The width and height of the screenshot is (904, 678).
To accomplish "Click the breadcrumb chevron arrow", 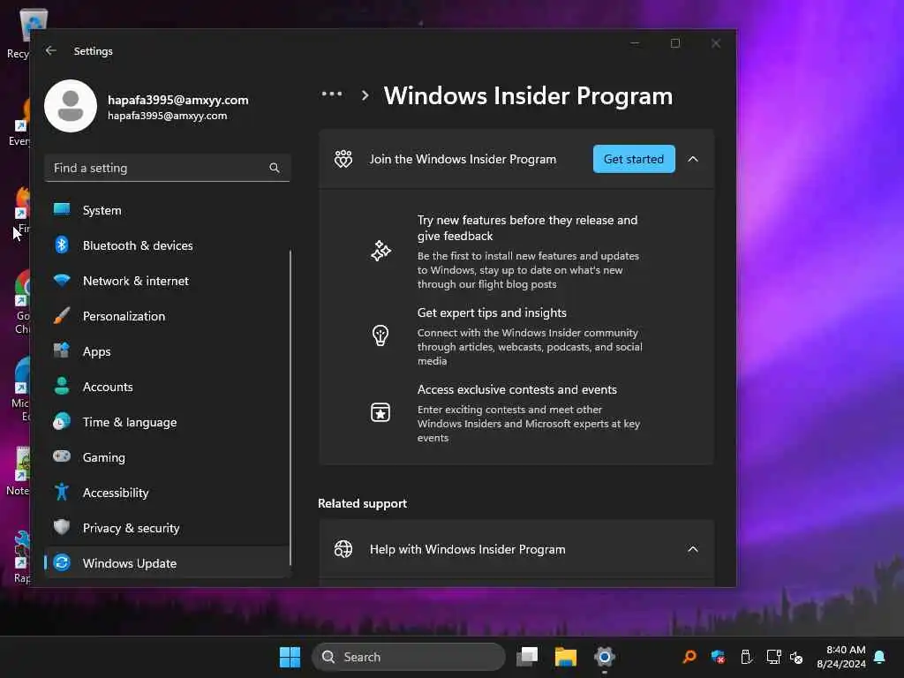I will tap(365, 95).
